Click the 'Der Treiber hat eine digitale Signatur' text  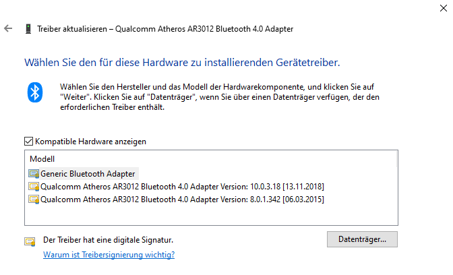[x=108, y=240]
